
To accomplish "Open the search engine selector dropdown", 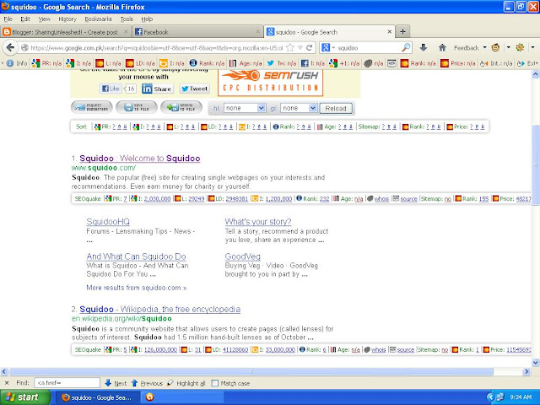I will pos(327,47).
